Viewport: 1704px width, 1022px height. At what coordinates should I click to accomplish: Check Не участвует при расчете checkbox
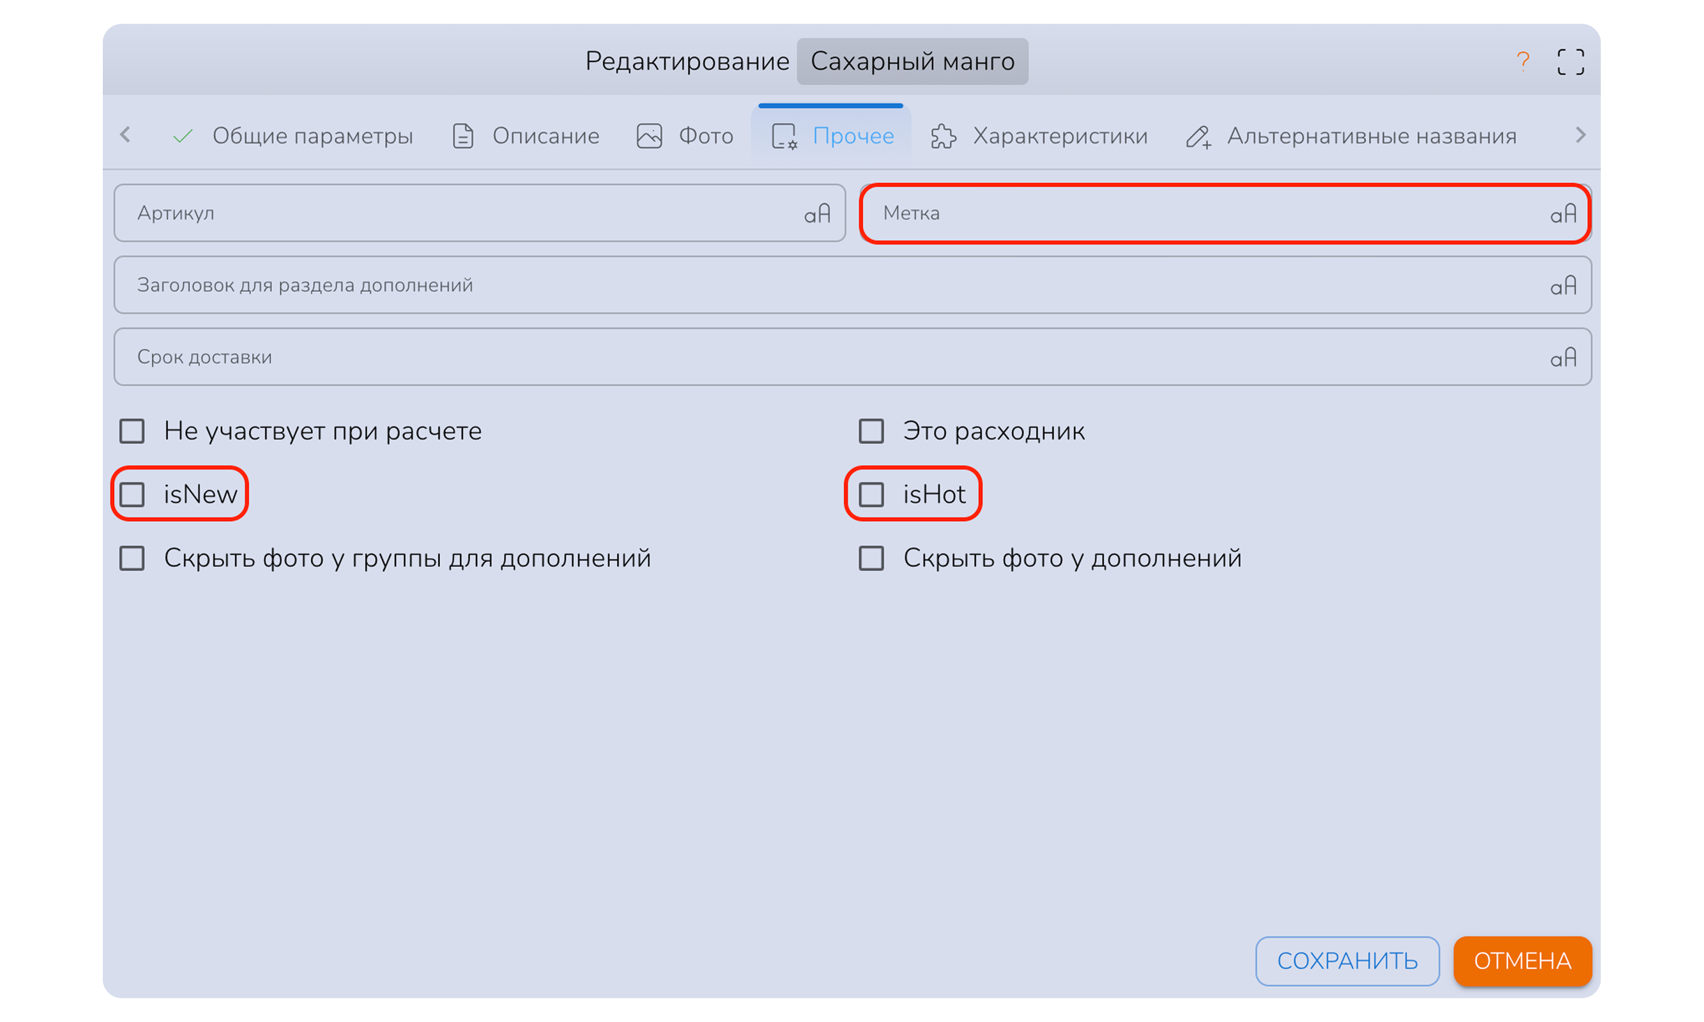tap(132, 431)
